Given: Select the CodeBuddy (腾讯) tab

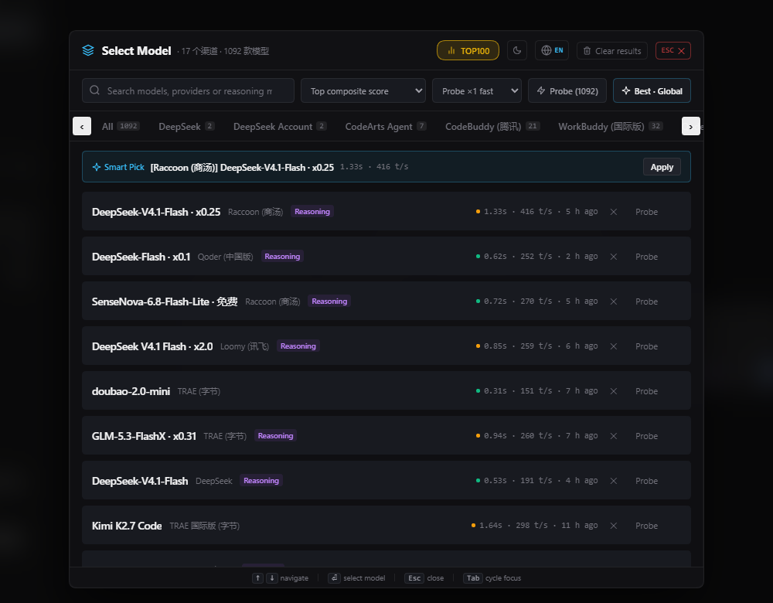Looking at the screenshot, I should [x=492, y=127].
